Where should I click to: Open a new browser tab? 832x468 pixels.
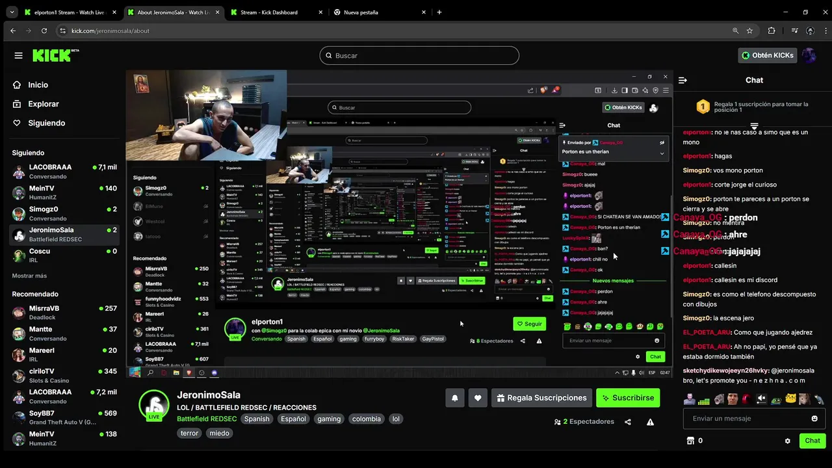tap(439, 12)
